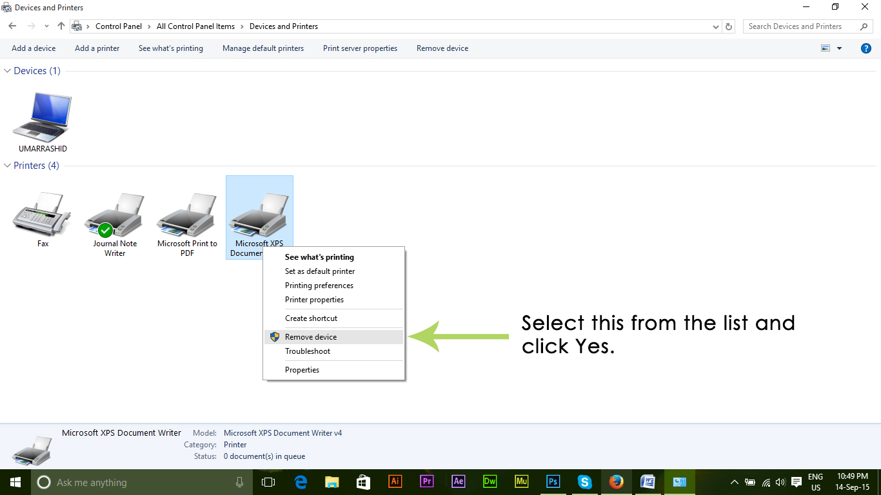Launch Adobe Premiere Pro from the taskbar
Screen dimensions: 881x495
[x=427, y=482]
